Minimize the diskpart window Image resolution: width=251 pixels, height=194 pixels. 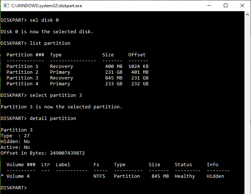pos(209,5)
